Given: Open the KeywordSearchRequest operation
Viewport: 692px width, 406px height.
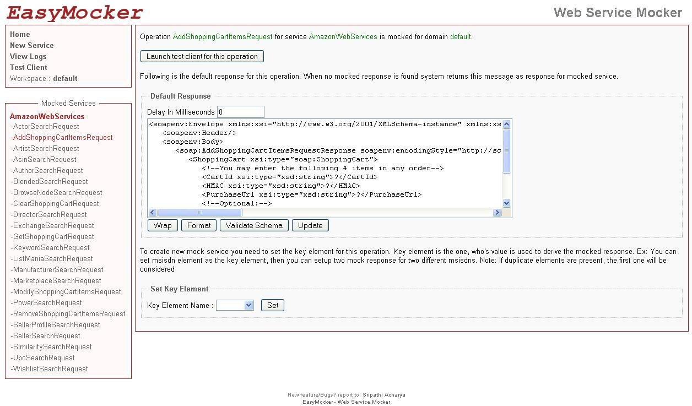Looking at the screenshot, I should pyautogui.click(x=50, y=247).
